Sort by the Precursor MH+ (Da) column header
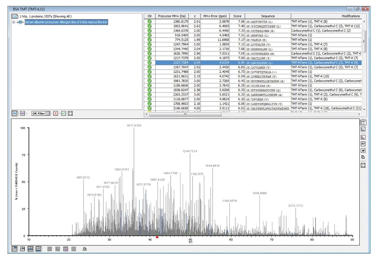This screenshot has height=260, width=378. pyautogui.click(x=172, y=16)
